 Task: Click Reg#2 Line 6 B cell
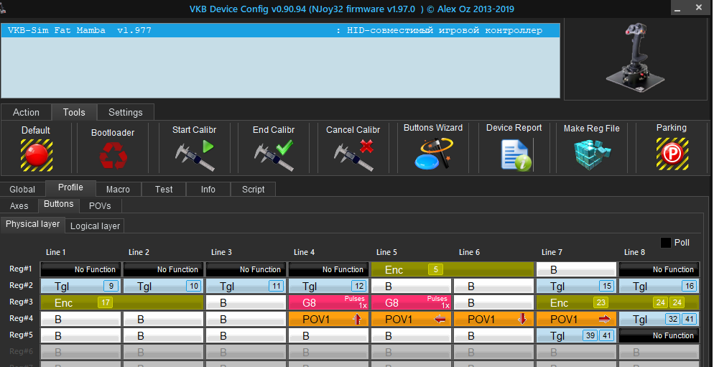coord(494,286)
